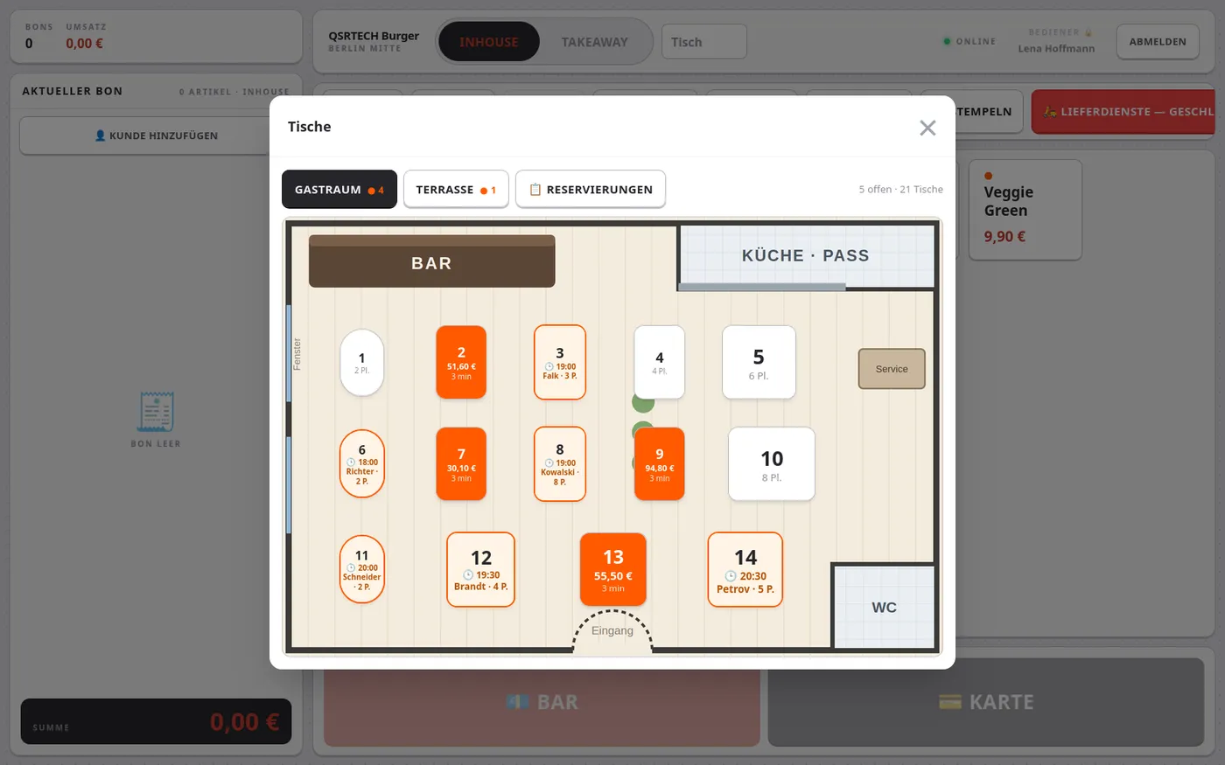The image size is (1225, 765).
Task: Select reserved table 3 for Falk
Action: click(x=560, y=362)
